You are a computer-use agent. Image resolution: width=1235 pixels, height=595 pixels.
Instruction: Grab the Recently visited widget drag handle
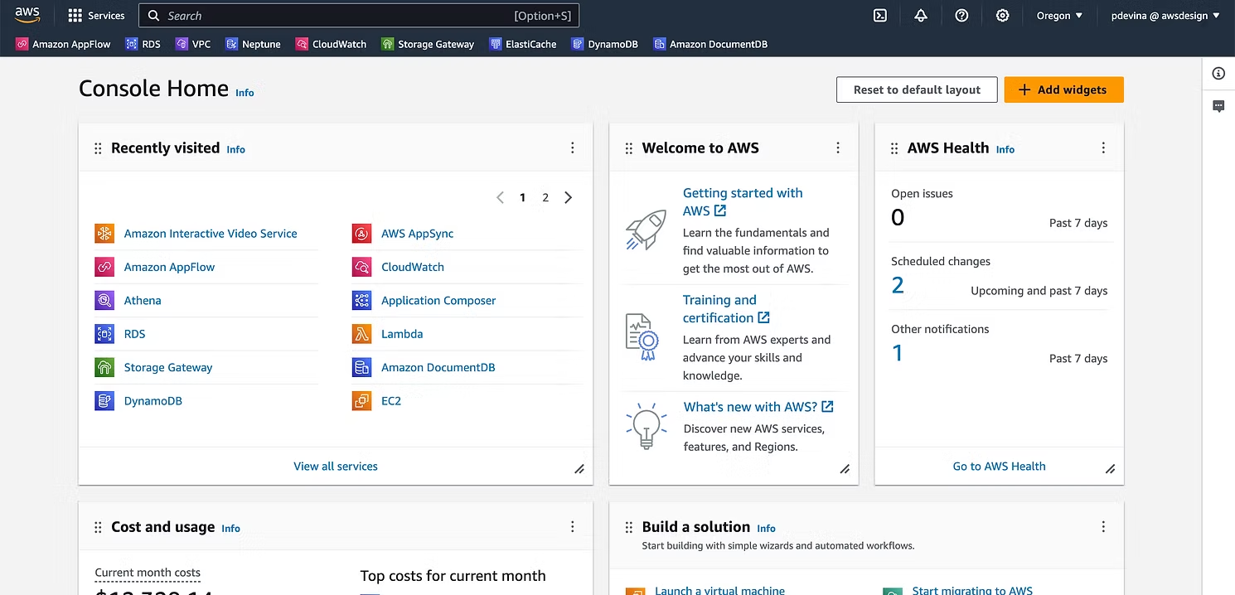click(98, 148)
